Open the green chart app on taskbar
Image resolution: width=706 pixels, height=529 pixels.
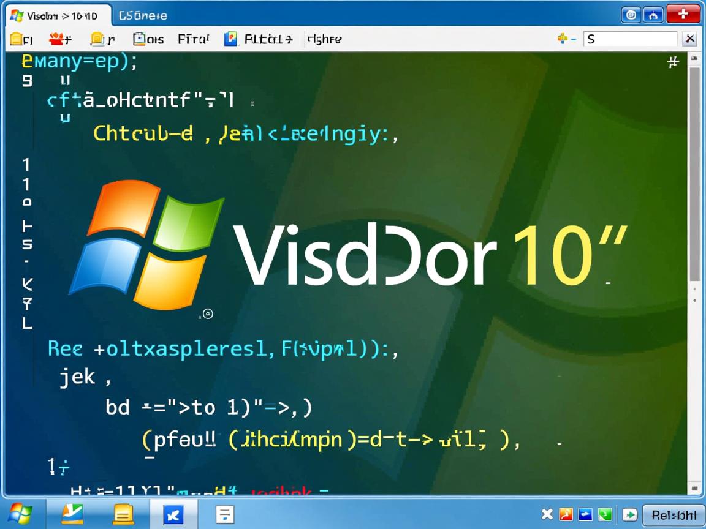[72, 513]
